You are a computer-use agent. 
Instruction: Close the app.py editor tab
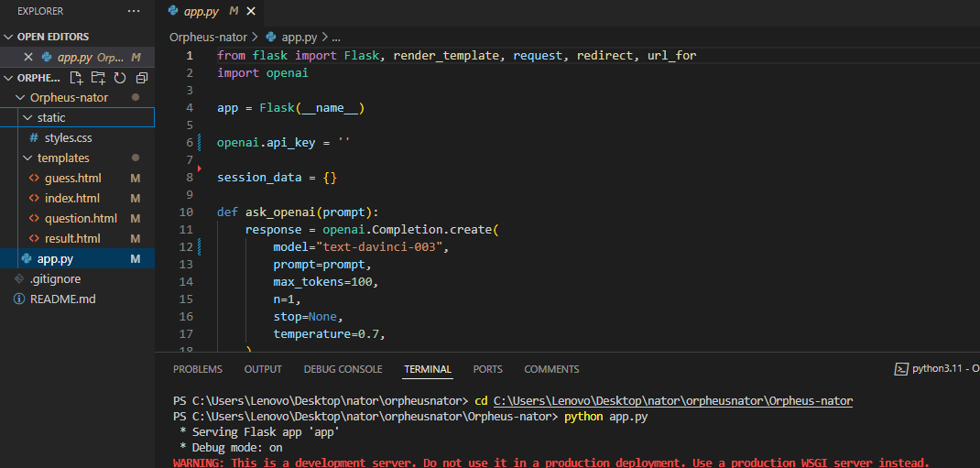(251, 11)
